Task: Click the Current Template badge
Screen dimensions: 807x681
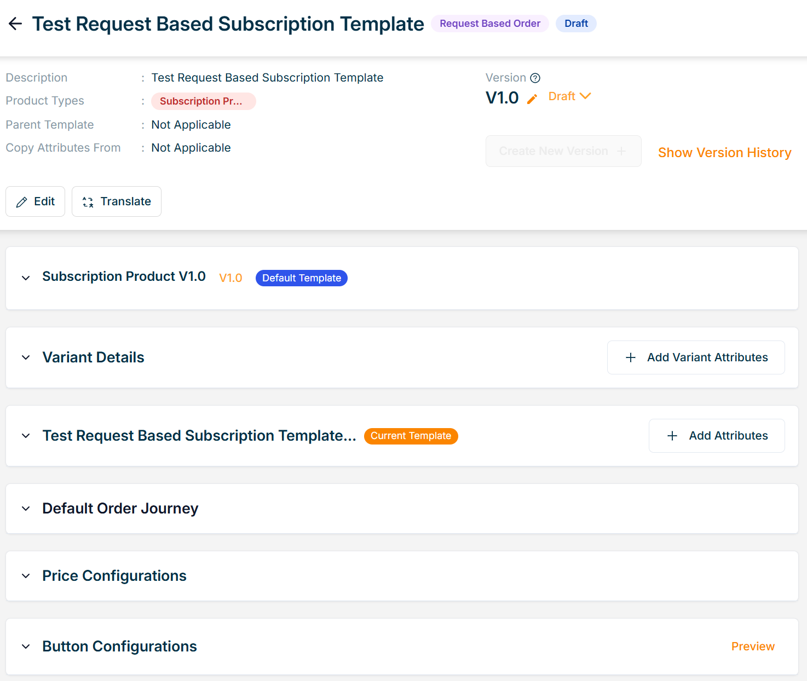Action: tap(411, 436)
